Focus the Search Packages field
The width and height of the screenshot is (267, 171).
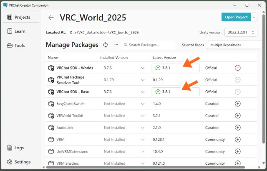coord(148,45)
